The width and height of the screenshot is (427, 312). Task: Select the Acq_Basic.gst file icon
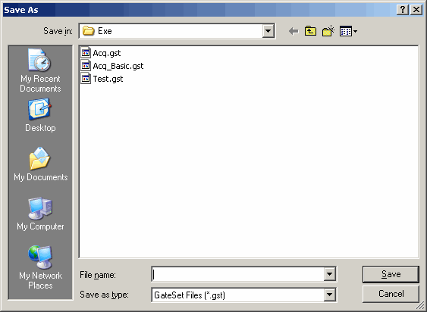point(86,66)
